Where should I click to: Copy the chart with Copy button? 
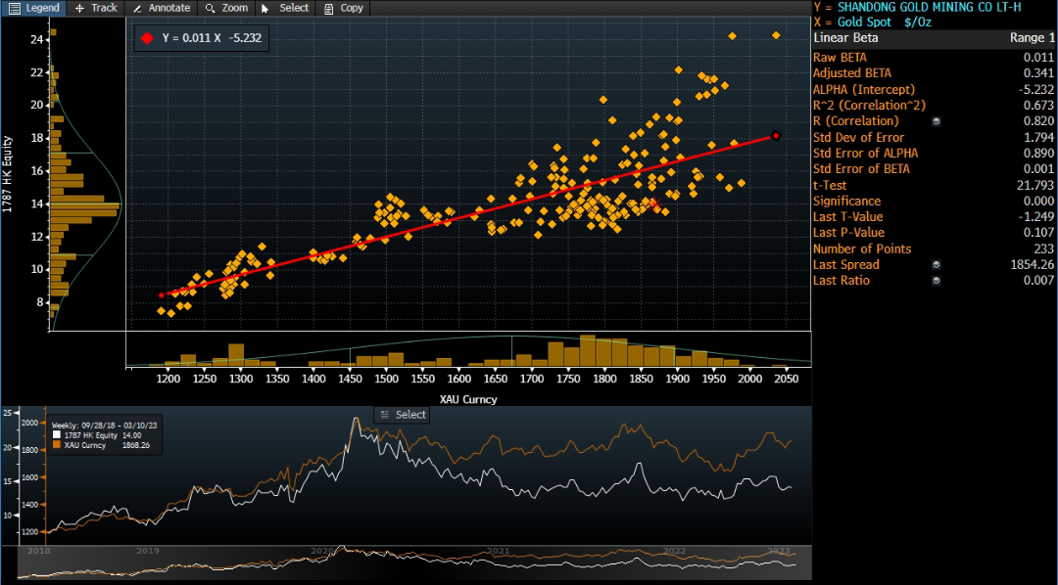coord(343,8)
